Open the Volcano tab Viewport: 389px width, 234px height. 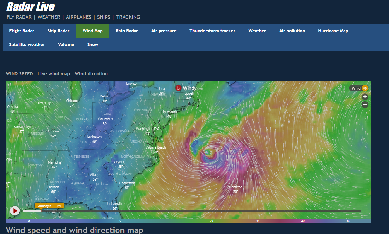click(x=66, y=44)
